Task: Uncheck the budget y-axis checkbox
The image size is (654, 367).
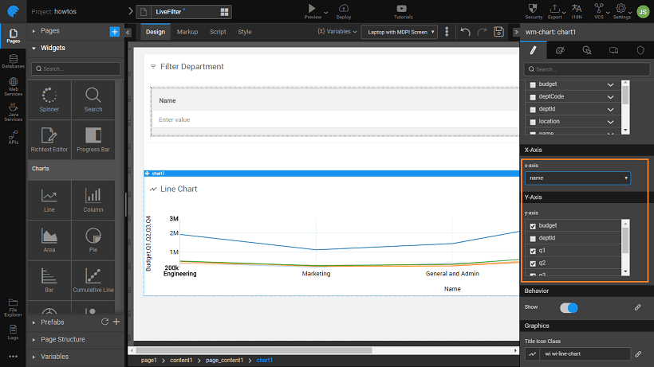Action: (534, 226)
